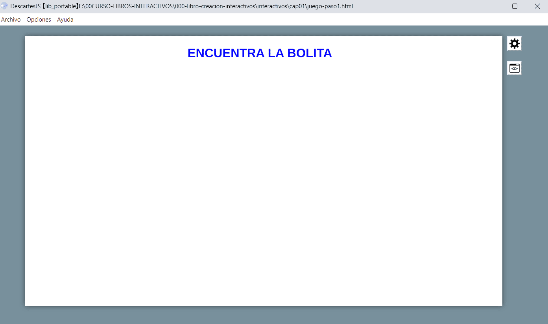The height and width of the screenshot is (324, 548).
Task: Click the 000-libro-creacion-interactivos path segment
Action: (x=215, y=6)
